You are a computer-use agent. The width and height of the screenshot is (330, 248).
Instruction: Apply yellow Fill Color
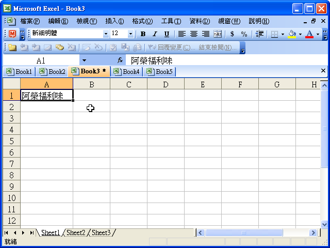click(x=292, y=34)
